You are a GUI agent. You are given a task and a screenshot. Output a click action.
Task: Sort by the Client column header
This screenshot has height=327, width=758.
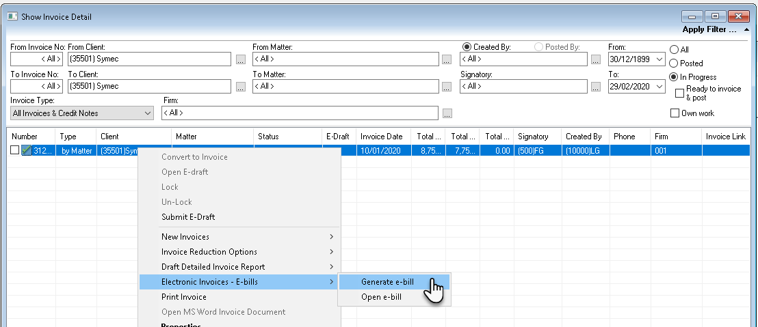(134, 137)
